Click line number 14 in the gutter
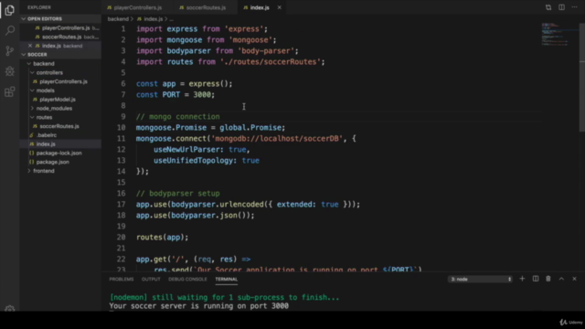The width and height of the screenshot is (585, 329). tap(122, 171)
